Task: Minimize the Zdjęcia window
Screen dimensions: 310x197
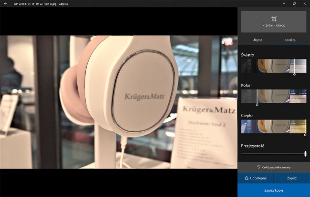Action: tap(284, 3)
